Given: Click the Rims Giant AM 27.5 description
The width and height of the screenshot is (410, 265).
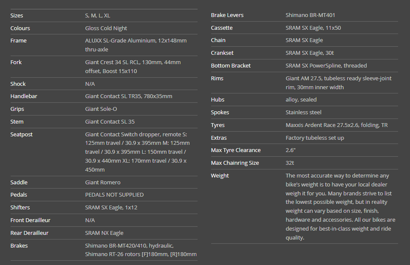Looking at the screenshot, I should coord(338,83).
